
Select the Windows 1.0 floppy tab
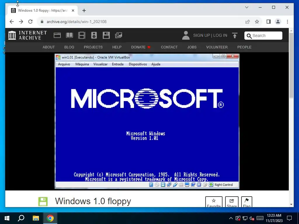43,11
